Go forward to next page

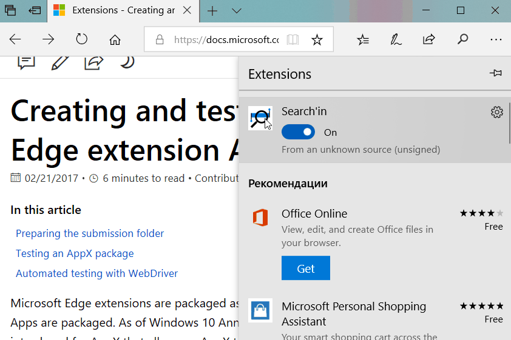(48, 39)
